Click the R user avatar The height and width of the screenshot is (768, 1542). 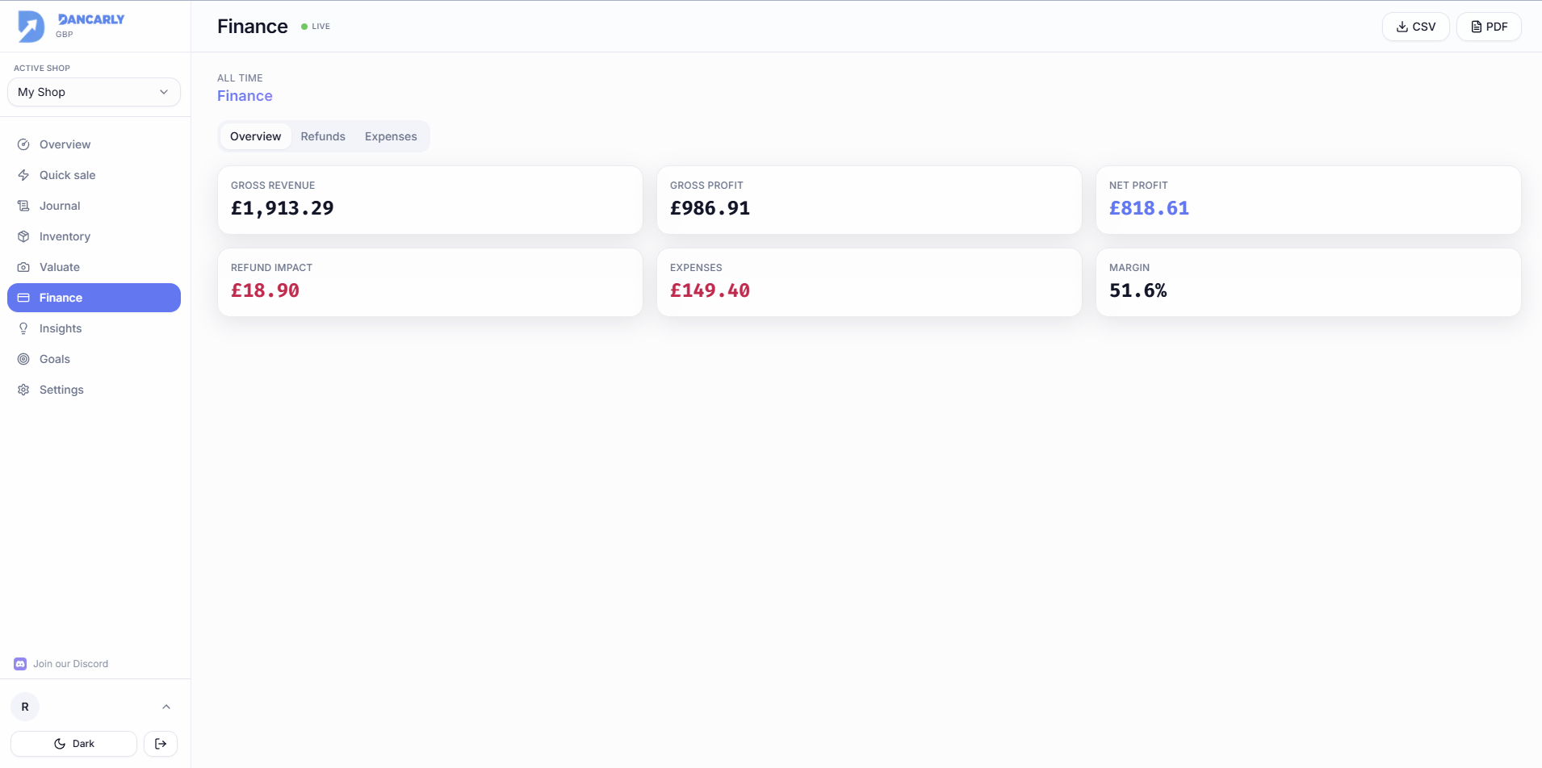coord(25,707)
